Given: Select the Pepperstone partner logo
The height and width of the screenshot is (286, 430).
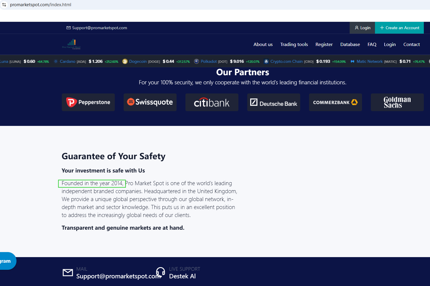Looking at the screenshot, I should click(x=88, y=102).
